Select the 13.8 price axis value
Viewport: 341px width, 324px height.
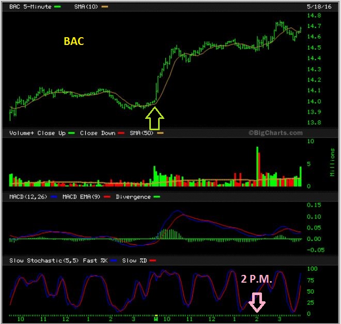tap(314, 122)
